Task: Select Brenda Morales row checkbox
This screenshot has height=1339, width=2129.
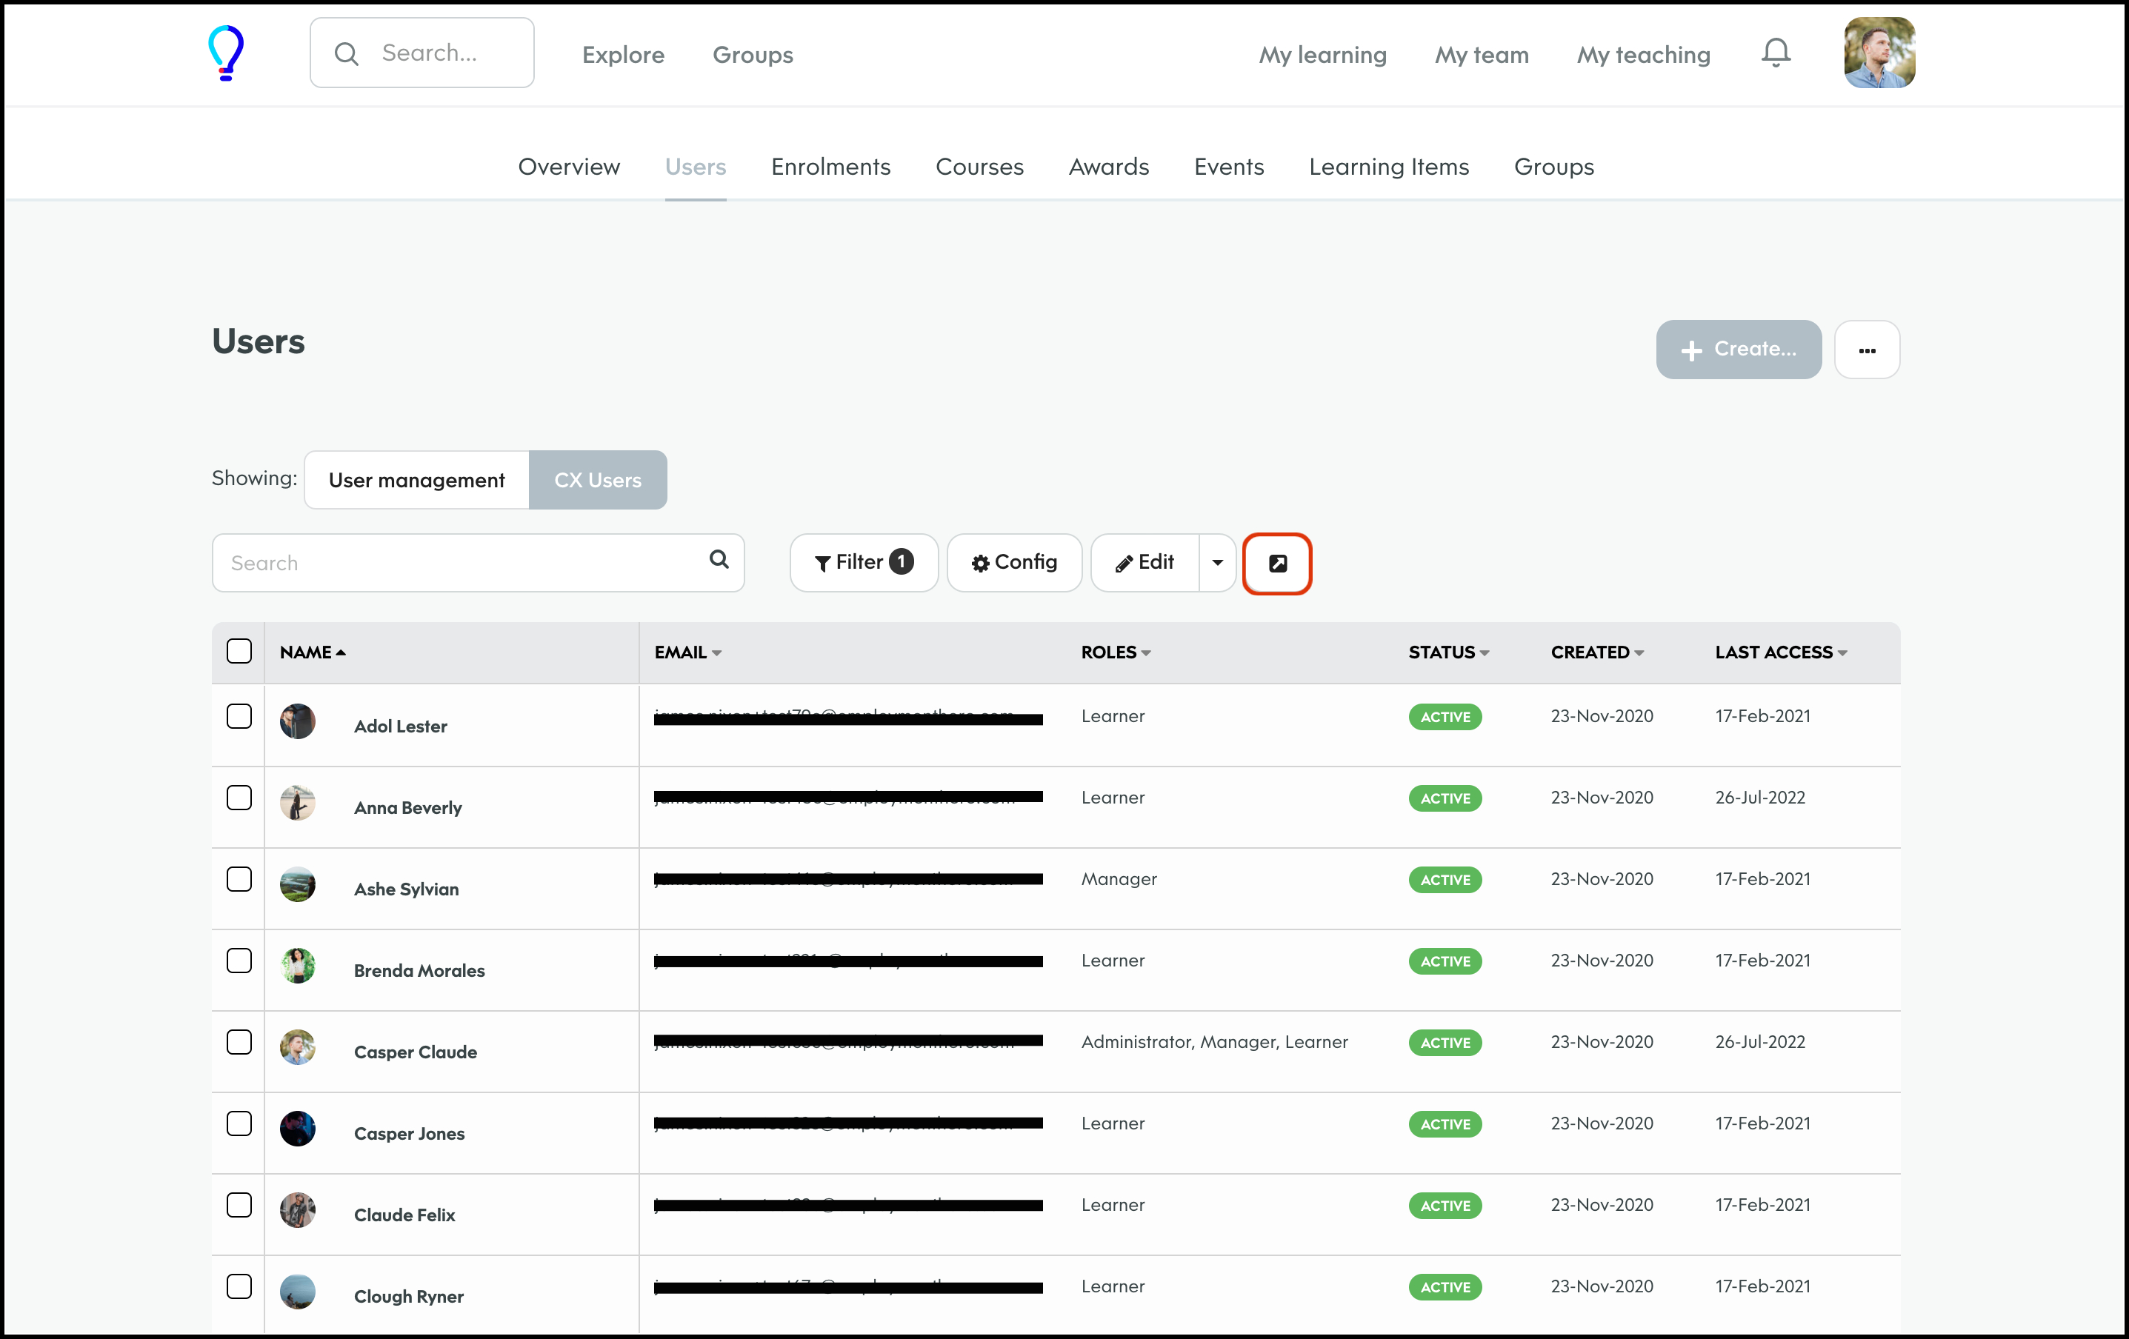Action: [x=239, y=961]
